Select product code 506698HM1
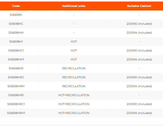Viewport: 163px width, 126px height. pos(16,59)
